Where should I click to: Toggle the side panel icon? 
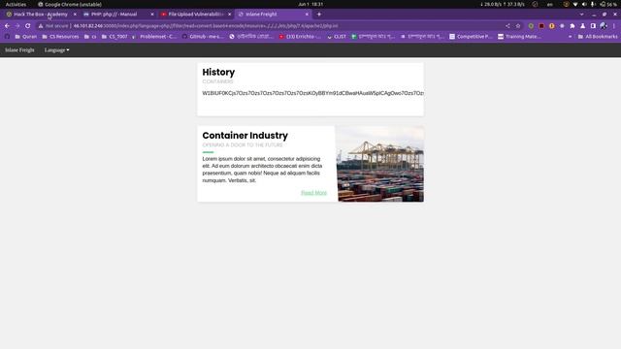point(593,26)
